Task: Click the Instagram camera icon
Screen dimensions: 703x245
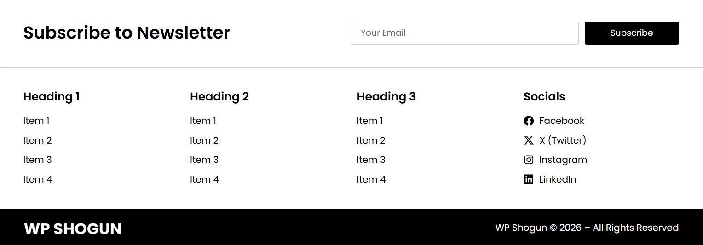Action: pyautogui.click(x=529, y=160)
